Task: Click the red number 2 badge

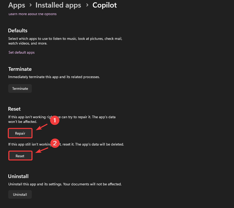Action: click(x=55, y=143)
